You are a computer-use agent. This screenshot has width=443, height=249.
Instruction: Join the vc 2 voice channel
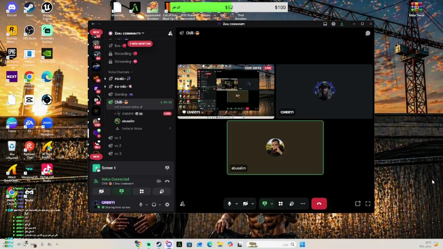point(140,146)
